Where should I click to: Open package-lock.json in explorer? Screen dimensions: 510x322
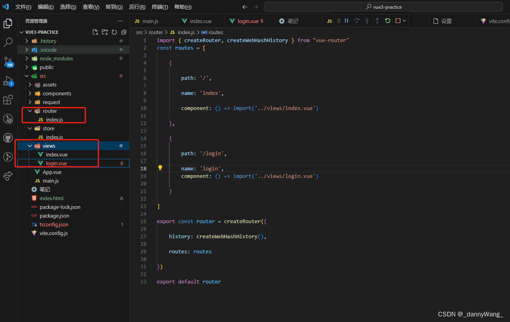[73, 207]
